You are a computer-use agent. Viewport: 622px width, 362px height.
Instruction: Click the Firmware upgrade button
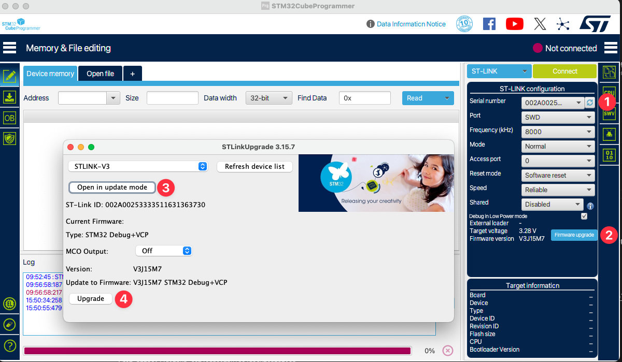pos(574,235)
